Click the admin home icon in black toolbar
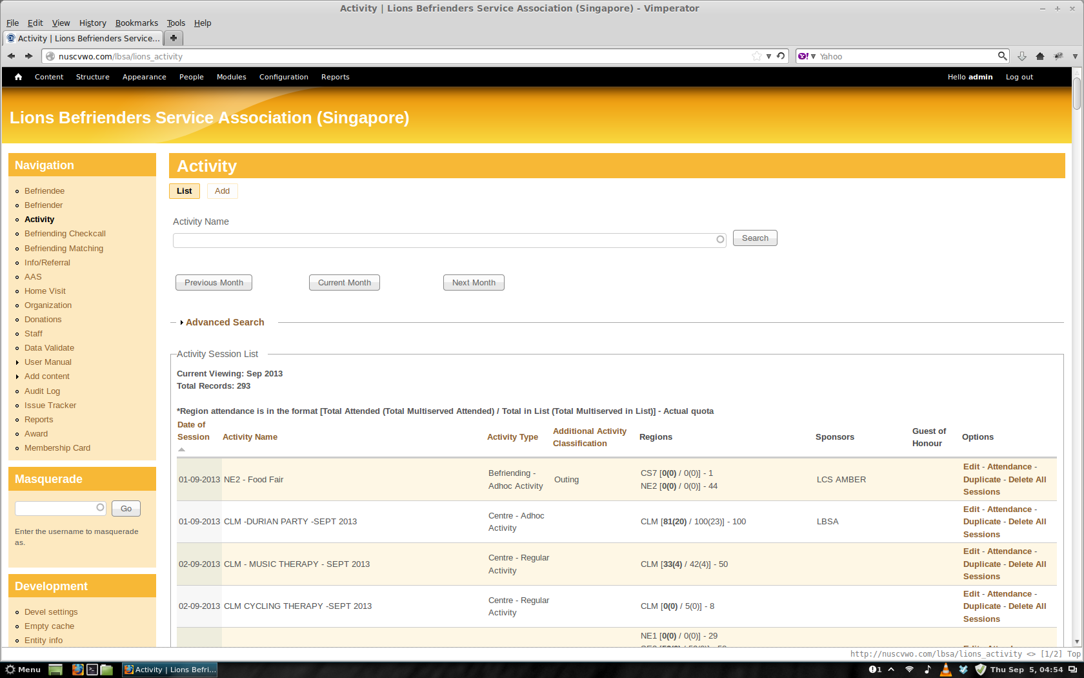Image resolution: width=1084 pixels, height=678 pixels. (x=18, y=77)
